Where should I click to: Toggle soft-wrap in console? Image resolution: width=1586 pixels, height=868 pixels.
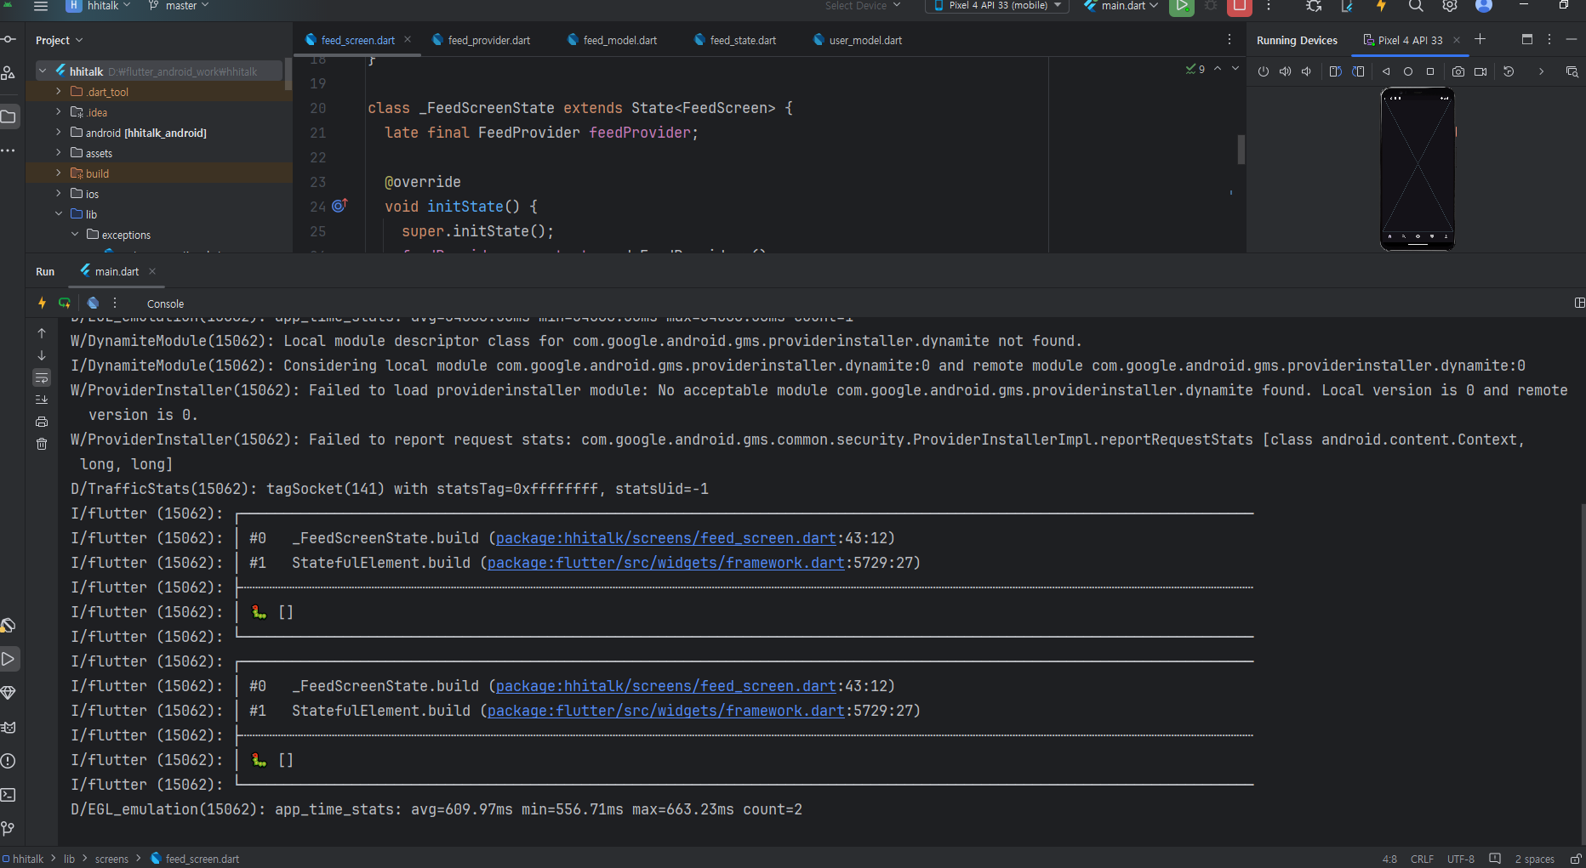point(42,377)
